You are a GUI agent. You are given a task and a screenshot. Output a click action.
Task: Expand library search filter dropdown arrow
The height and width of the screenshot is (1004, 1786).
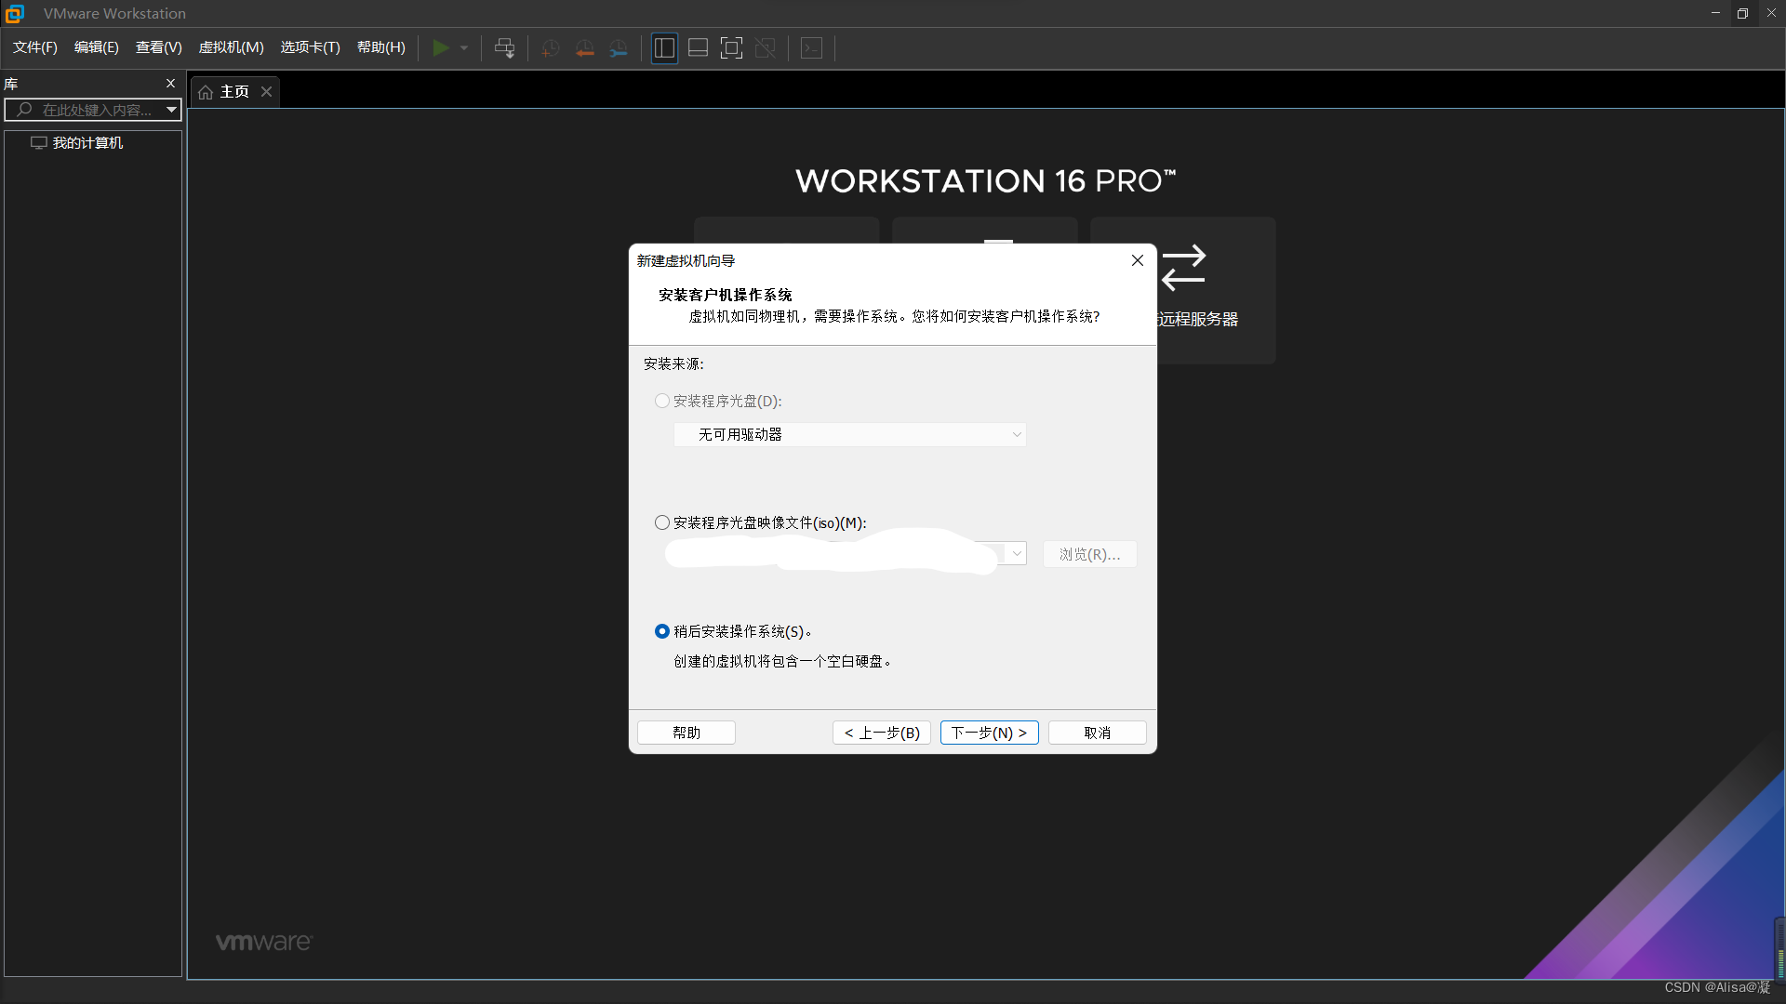click(x=171, y=110)
